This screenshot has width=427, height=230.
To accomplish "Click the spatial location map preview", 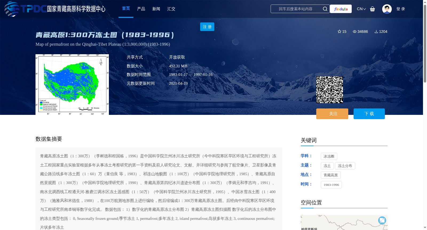I will [344, 223].
